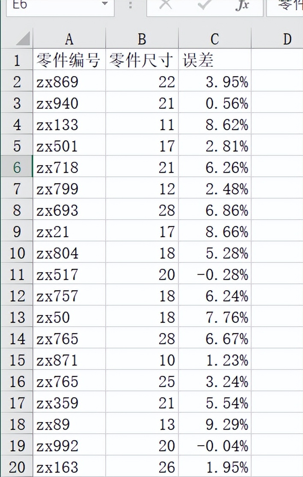Select row 6 header

coord(16,167)
